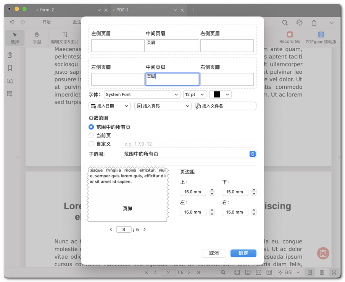345x282 pixels.
Task: Open the System Font dropdown
Action: (x=142, y=94)
